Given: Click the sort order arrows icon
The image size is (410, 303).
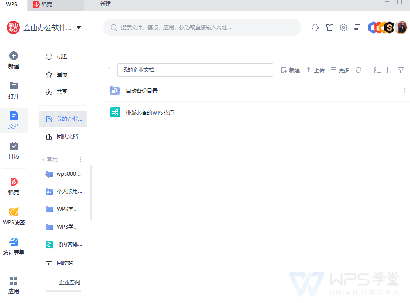Looking at the screenshot, I should tap(389, 70).
